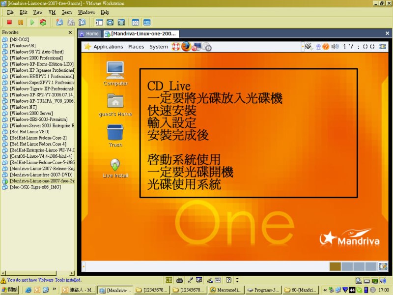Switch to the brown active workspace
The height and width of the screenshot is (295, 393).
click(335, 266)
